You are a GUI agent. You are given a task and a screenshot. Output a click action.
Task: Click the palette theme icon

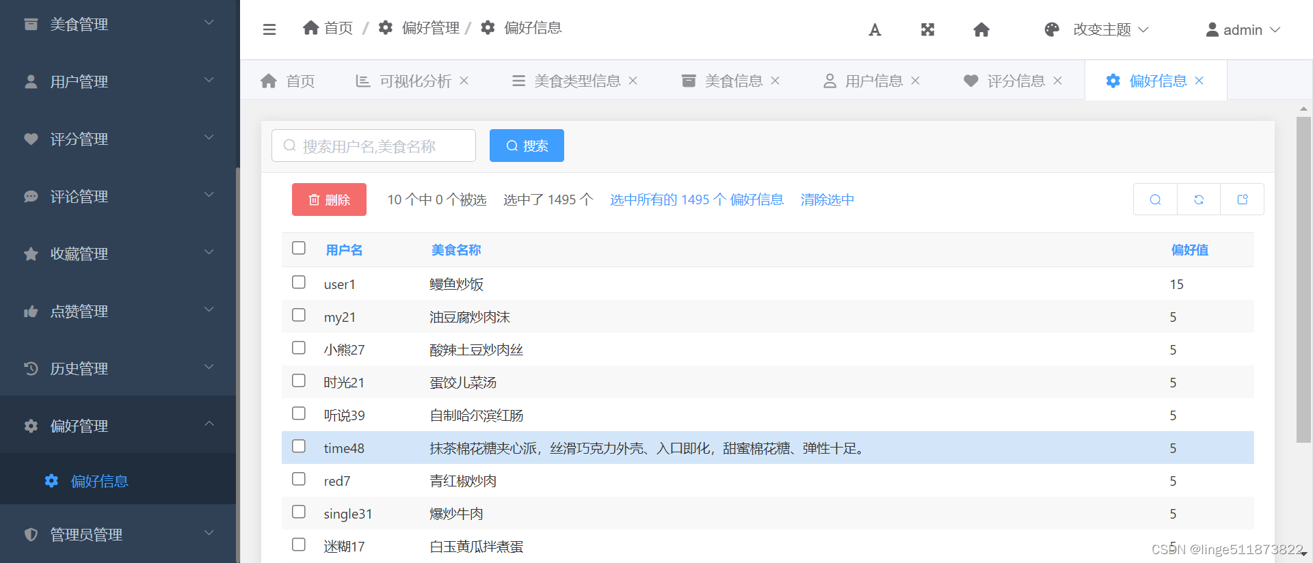tap(1052, 29)
